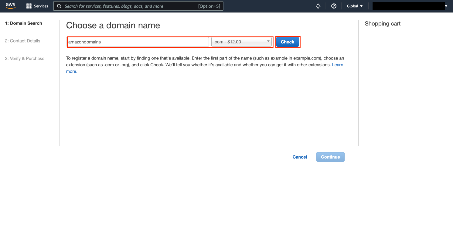Viewport: 453px width, 236px height.
Task: Click the magnifier icon in search bar
Action: pos(59,6)
